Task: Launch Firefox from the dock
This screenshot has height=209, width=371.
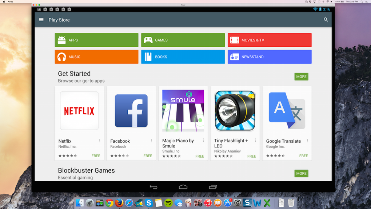Action: click(119, 203)
